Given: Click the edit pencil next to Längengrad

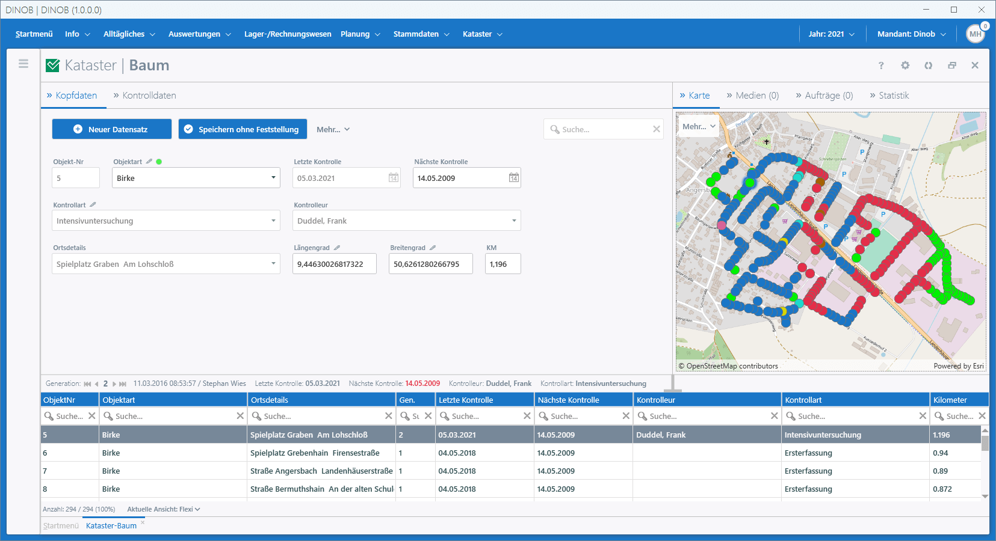Looking at the screenshot, I should pyautogui.click(x=337, y=248).
